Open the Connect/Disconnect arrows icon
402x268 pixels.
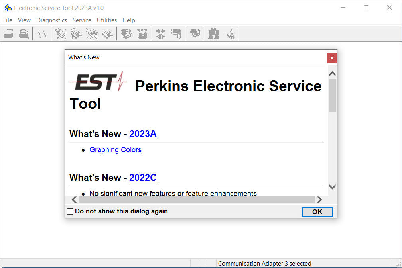(161, 34)
